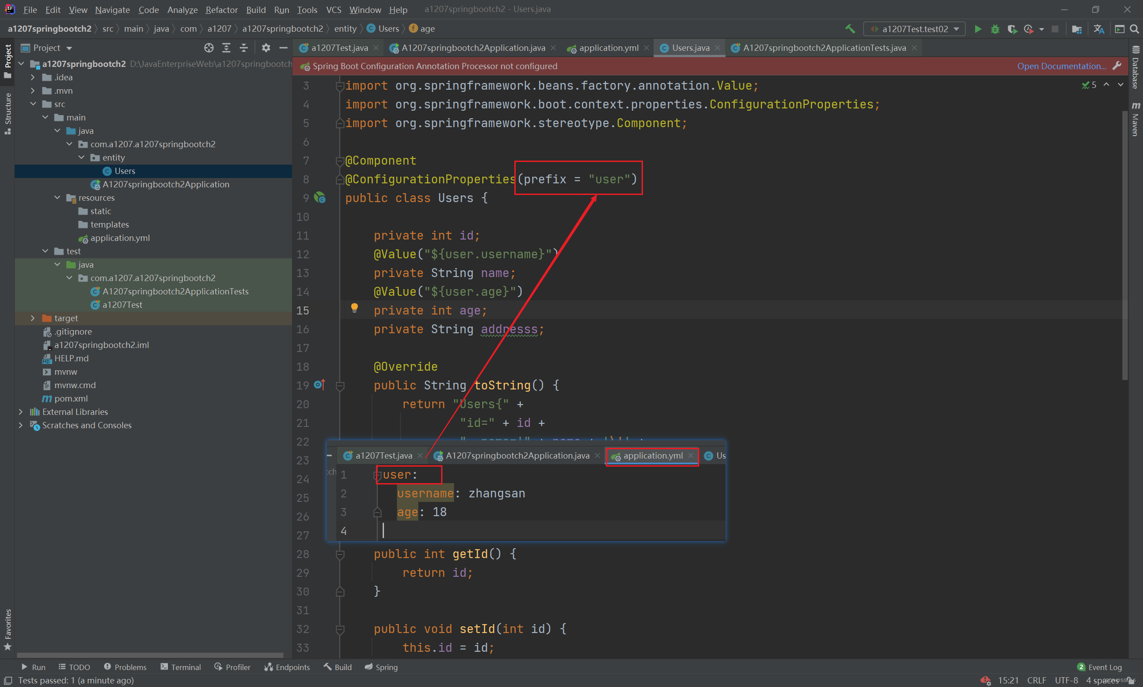The image size is (1143, 687).
Task: Click CRLF line separator in status bar
Action: click(x=1036, y=680)
